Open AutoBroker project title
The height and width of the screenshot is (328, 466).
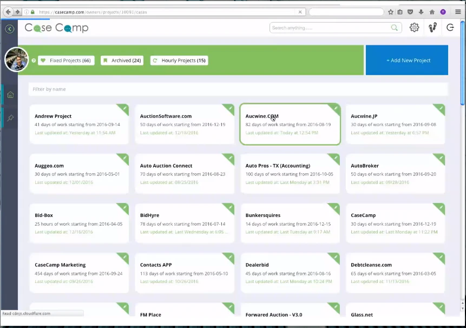tap(365, 166)
